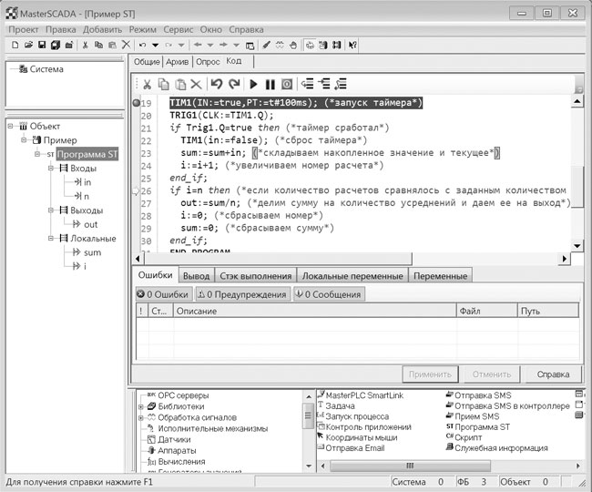The width and height of the screenshot is (592, 492).
Task: Cut selected code in editor toolbar
Action: point(147,84)
